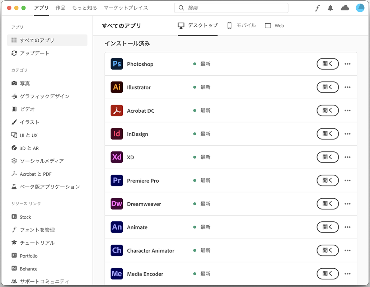The width and height of the screenshot is (370, 287).
Task: Click the Acrobat DC app icon
Action: [117, 110]
